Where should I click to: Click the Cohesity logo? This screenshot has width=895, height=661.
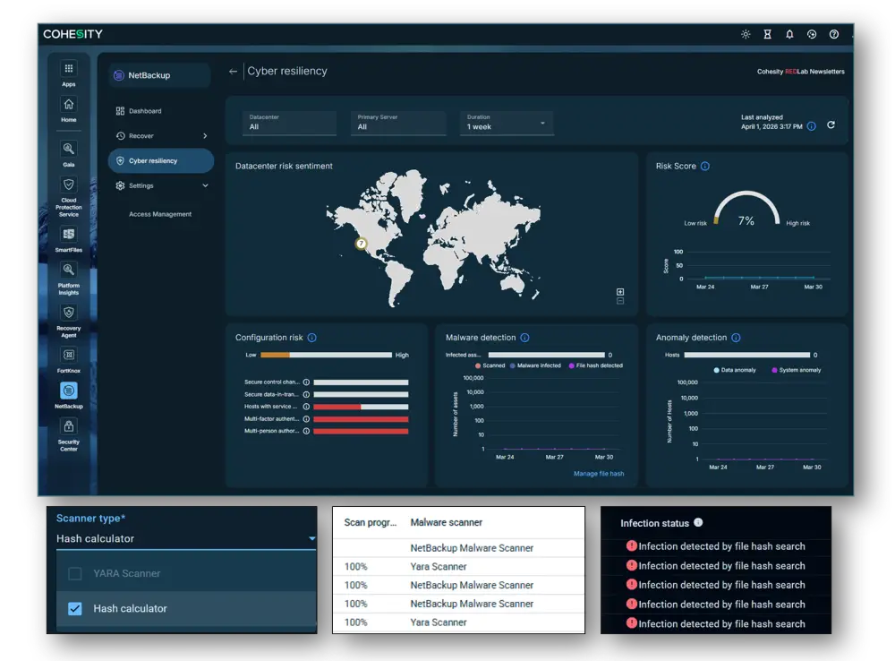click(x=73, y=34)
